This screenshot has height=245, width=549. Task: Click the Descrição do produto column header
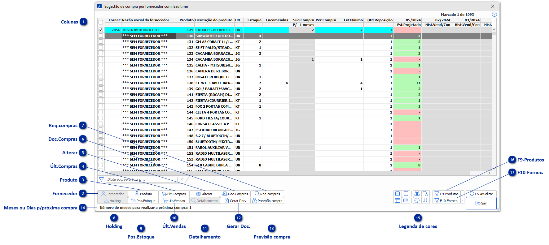[214, 20]
